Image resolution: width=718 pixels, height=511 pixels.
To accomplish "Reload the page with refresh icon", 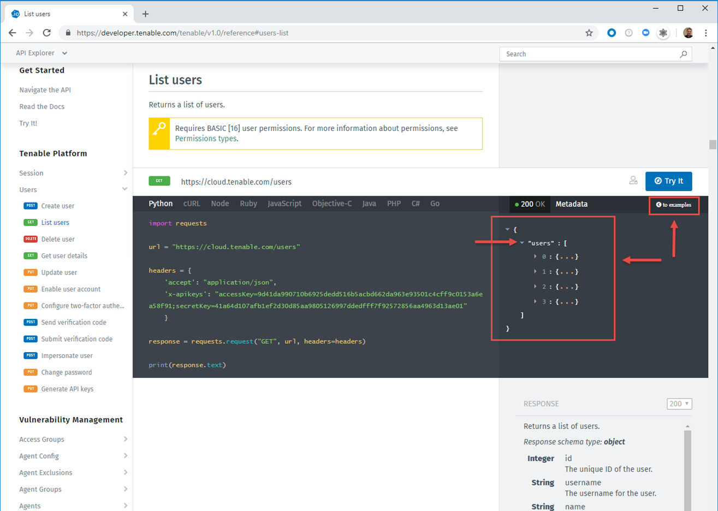I will pos(47,33).
